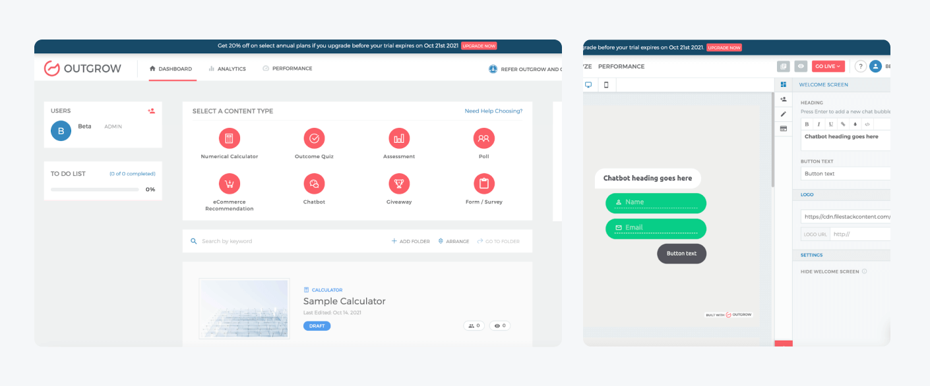Click the Button text button in preview
Image resolution: width=930 pixels, height=386 pixels.
(681, 254)
